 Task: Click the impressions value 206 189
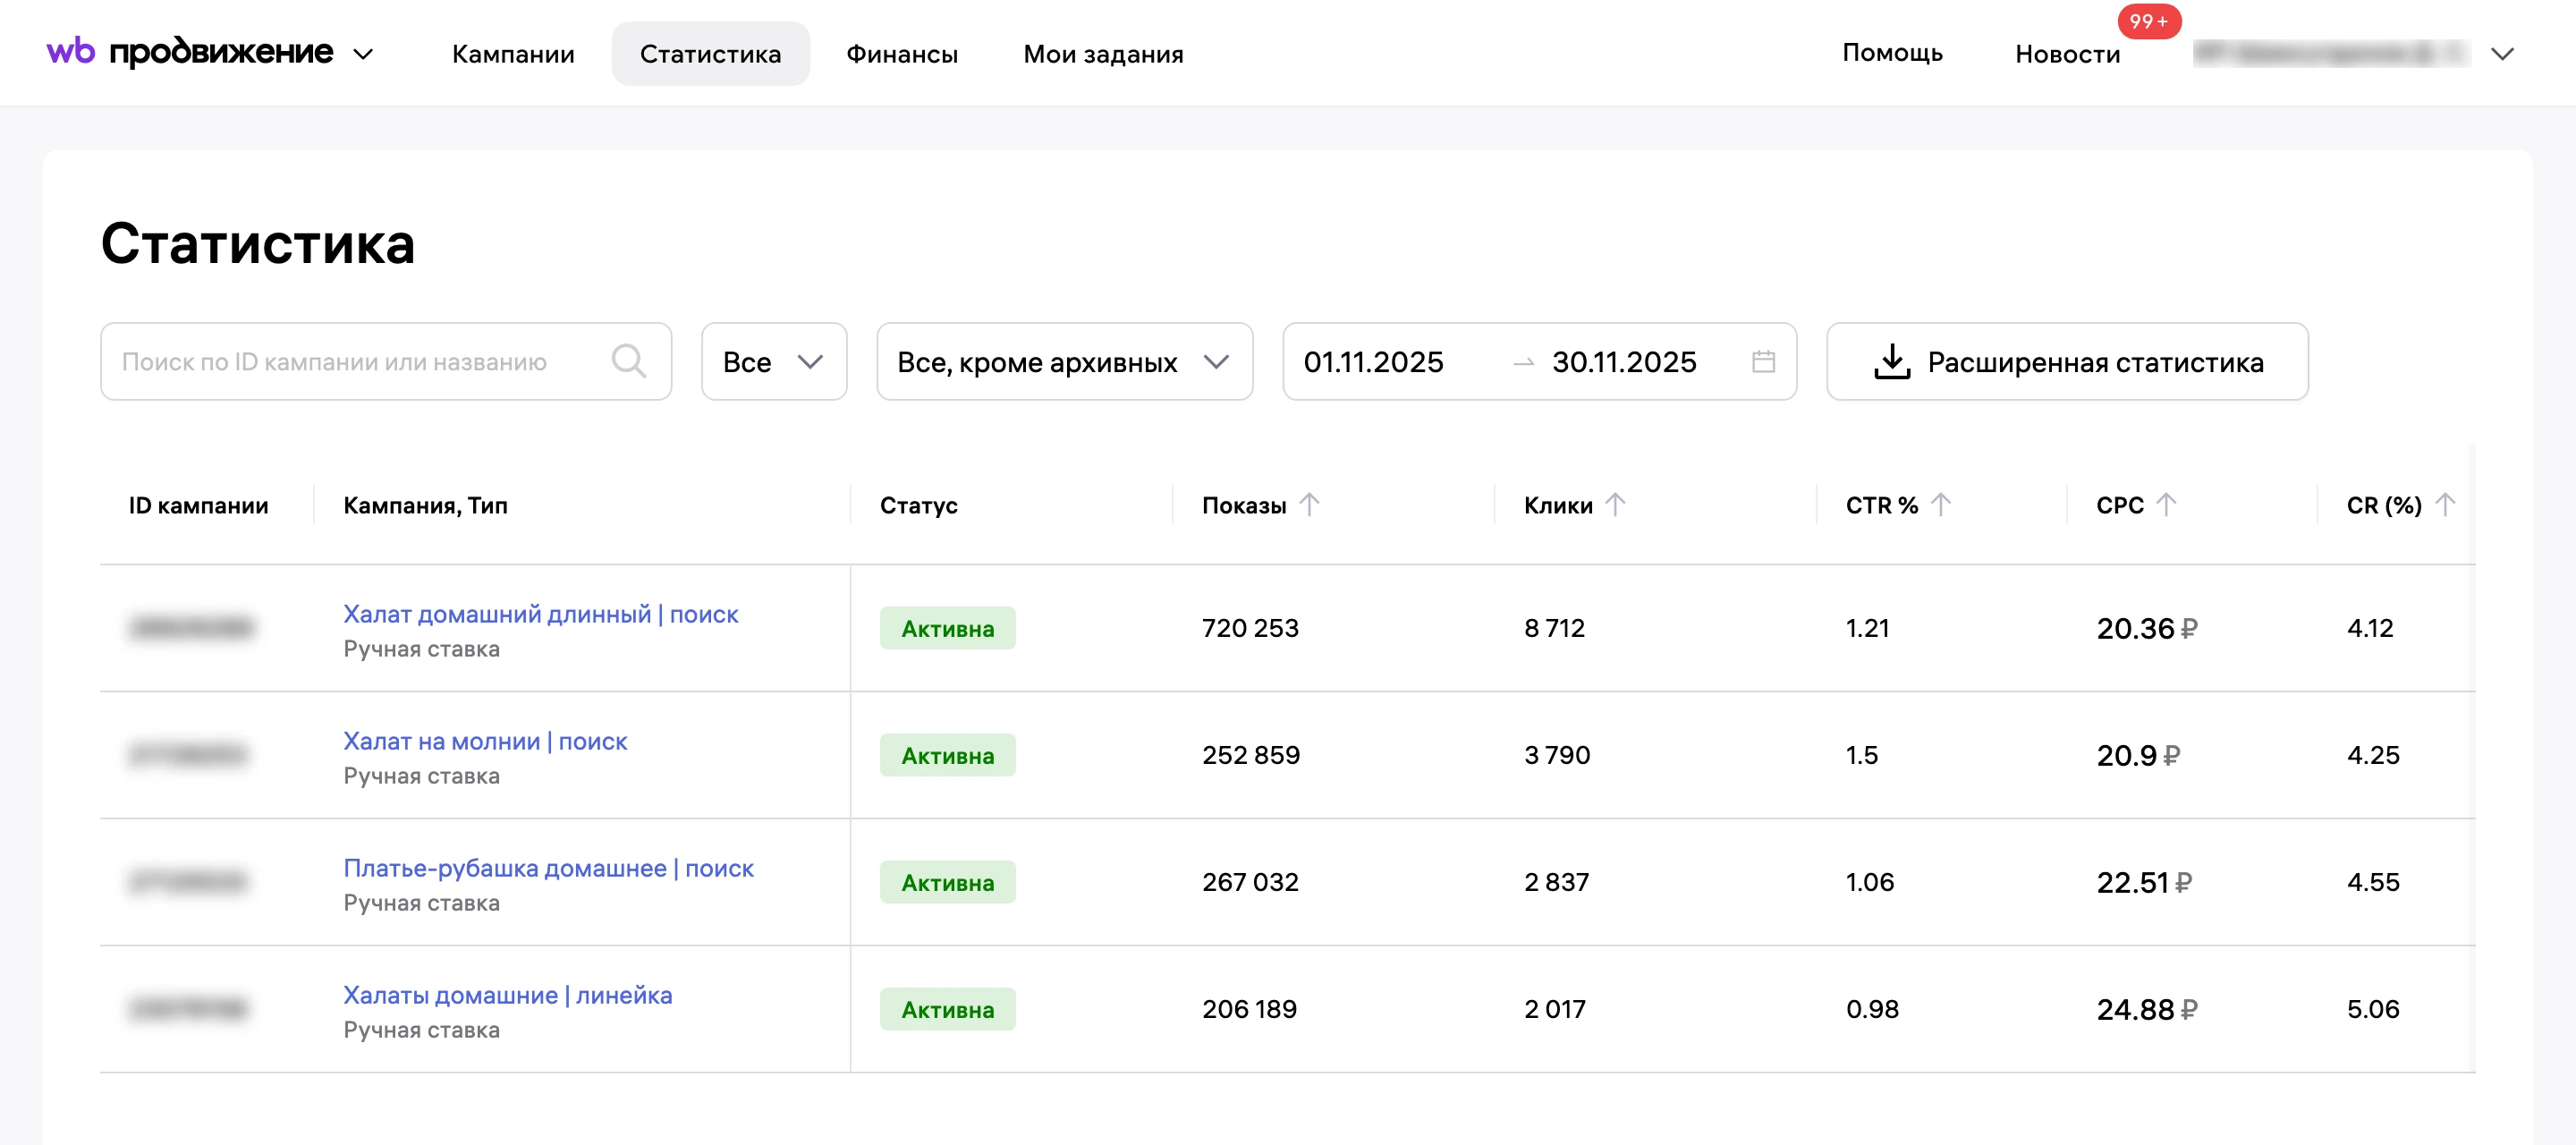[1249, 1009]
